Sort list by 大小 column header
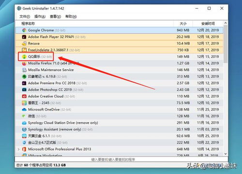The width and height of the screenshot is (242, 174). tap(183, 24)
